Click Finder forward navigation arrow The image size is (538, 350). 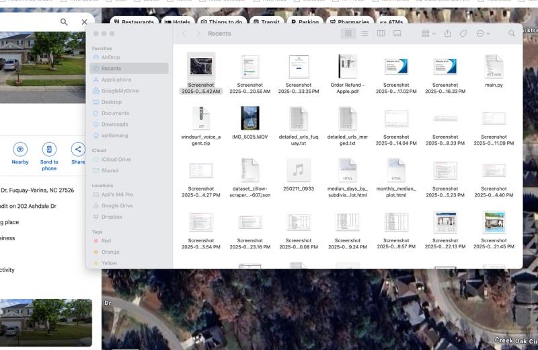pos(198,33)
